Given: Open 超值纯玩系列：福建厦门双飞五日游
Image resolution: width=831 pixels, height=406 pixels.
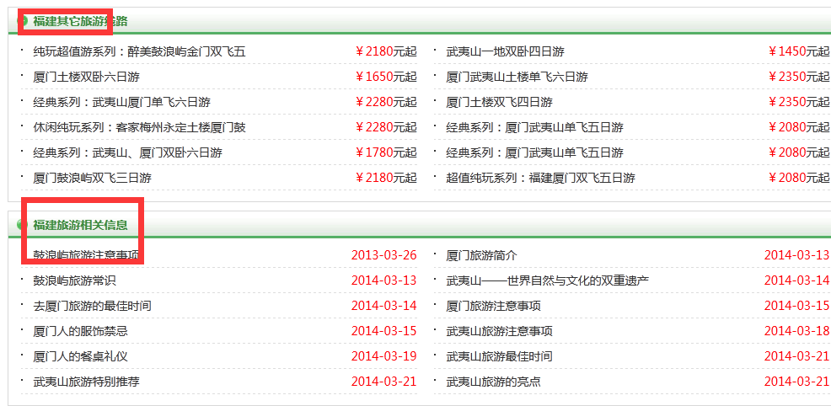Looking at the screenshot, I should coord(540,178).
